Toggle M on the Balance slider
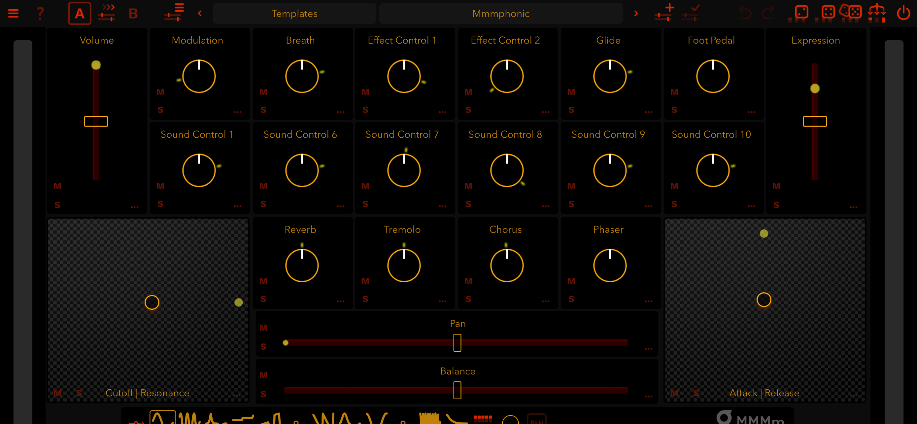 point(263,375)
